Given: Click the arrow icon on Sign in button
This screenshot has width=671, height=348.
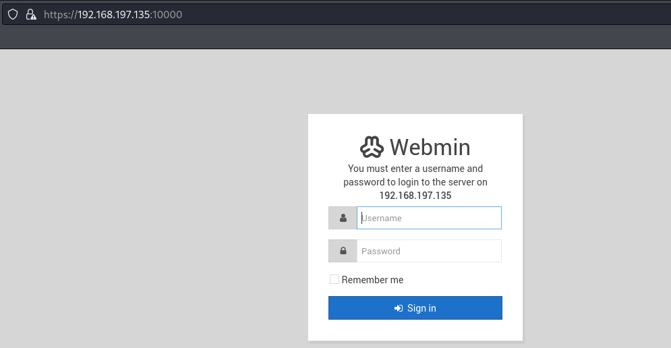Looking at the screenshot, I should [x=399, y=308].
